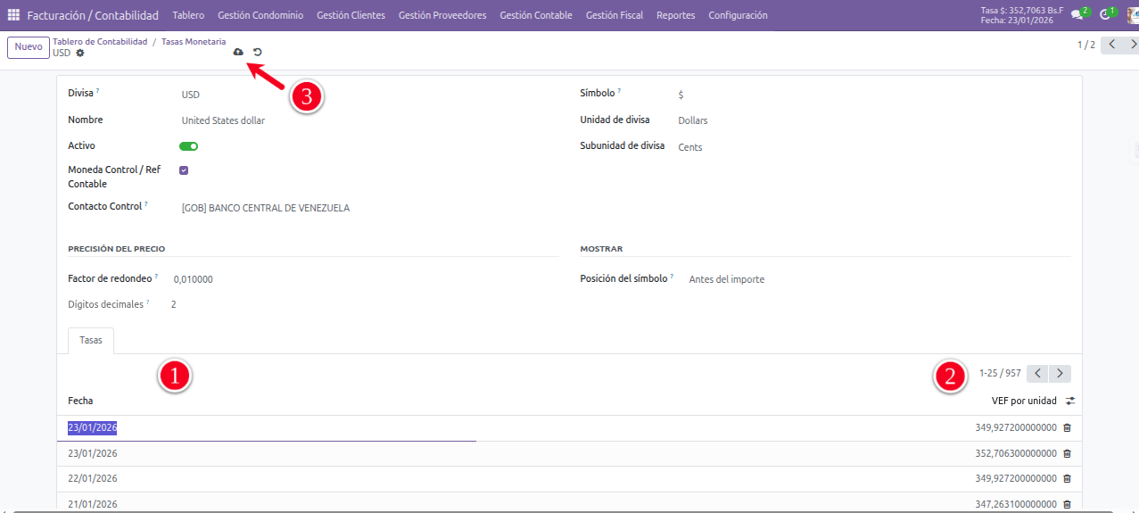Image resolution: width=1139 pixels, height=513 pixels.
Task: Toggle the Activo switch
Action: 188,146
